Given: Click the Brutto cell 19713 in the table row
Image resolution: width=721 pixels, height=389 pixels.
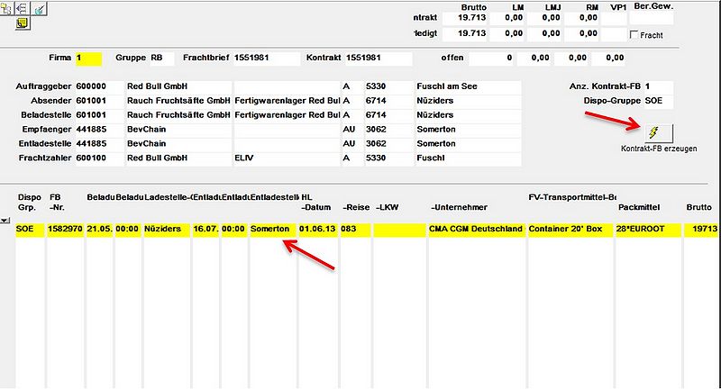Looking at the screenshot, I should coord(701,230).
